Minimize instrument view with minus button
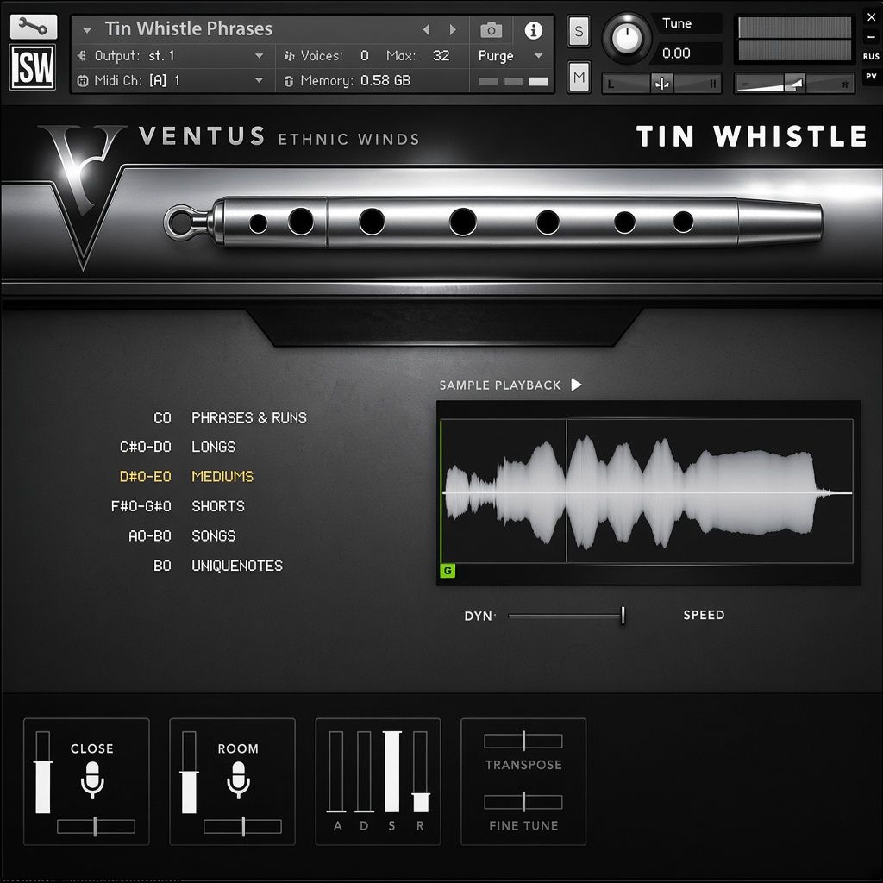Image resolution: width=883 pixels, height=883 pixels. click(871, 37)
